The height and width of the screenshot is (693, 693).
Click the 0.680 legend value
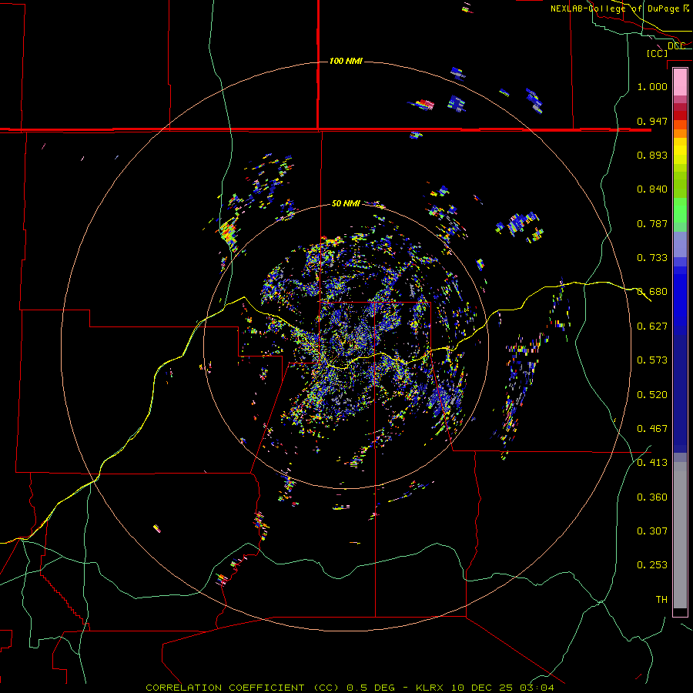pyautogui.click(x=652, y=292)
